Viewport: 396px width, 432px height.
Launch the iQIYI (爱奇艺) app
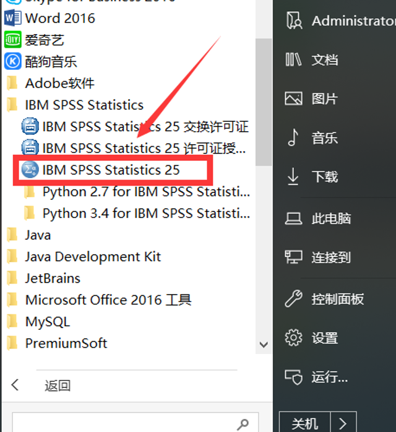[35, 40]
